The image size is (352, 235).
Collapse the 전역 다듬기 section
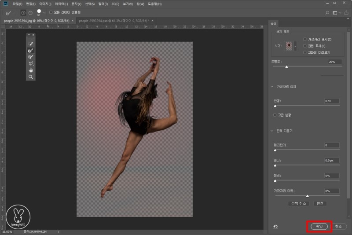[x=273, y=131]
